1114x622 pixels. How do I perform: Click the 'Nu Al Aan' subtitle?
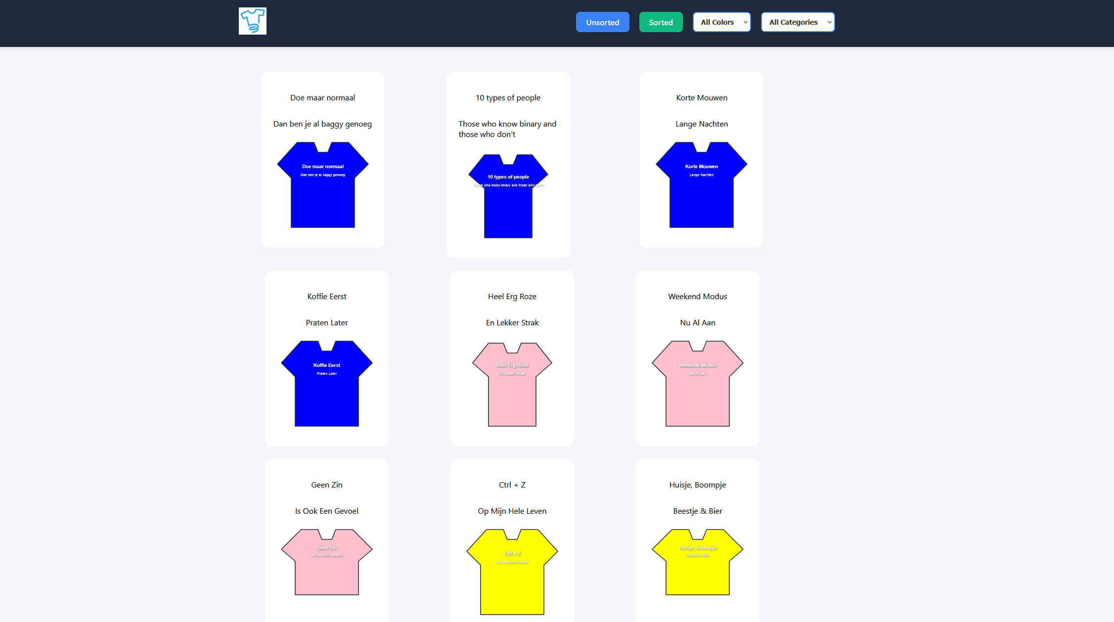pos(698,323)
